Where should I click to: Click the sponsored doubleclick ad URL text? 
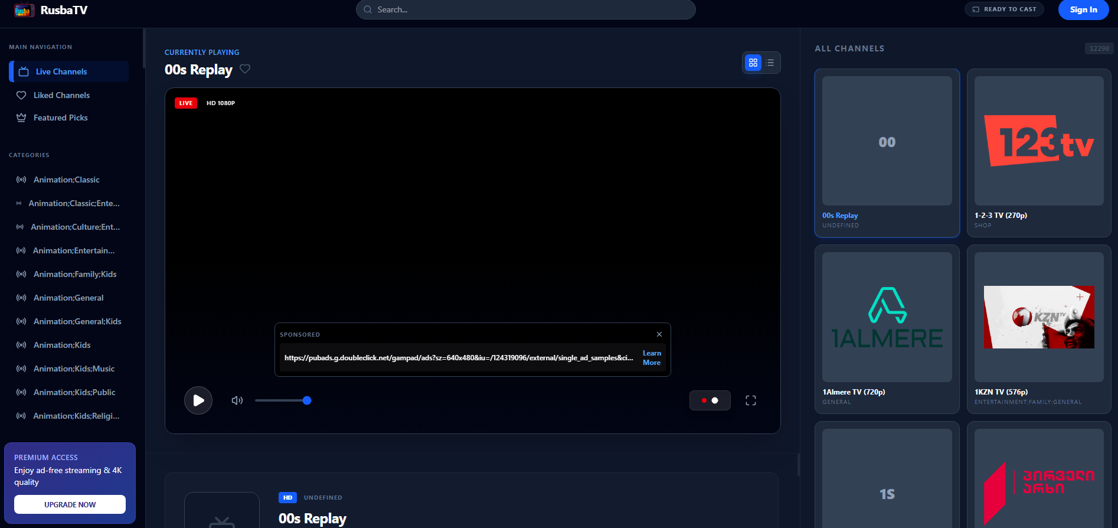[x=459, y=358]
